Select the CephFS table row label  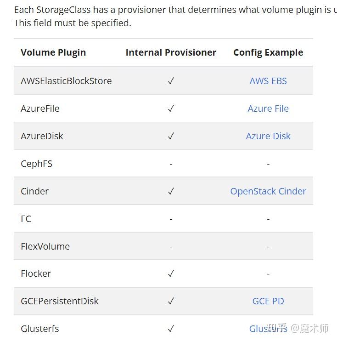[37, 164]
